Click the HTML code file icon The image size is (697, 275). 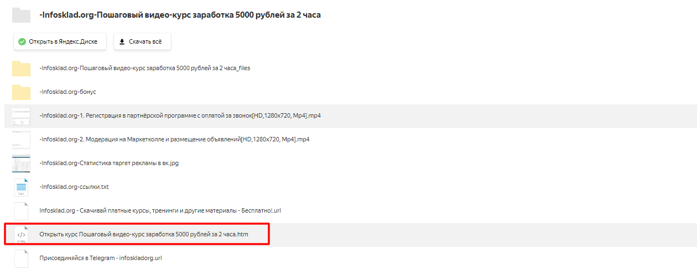coord(21,235)
